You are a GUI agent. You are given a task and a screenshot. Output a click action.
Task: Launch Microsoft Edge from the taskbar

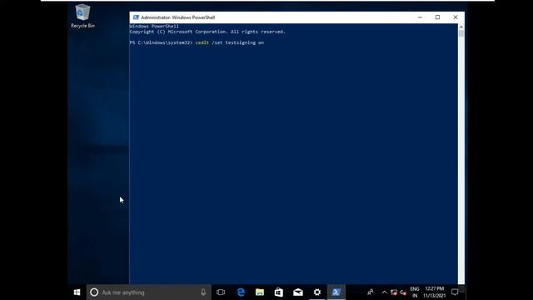(x=241, y=292)
